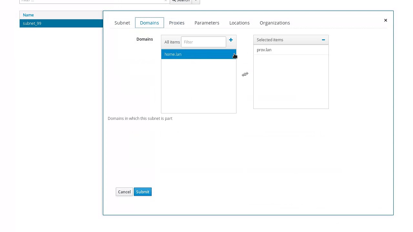This screenshot has width=413, height=232.
Task: Select prov.lan in the Selected items list
Action: coord(264,50)
